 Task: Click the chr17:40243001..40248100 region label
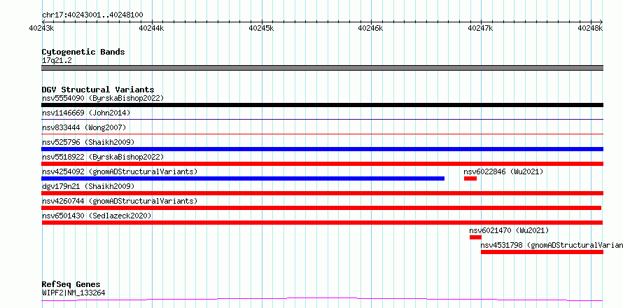92,15
